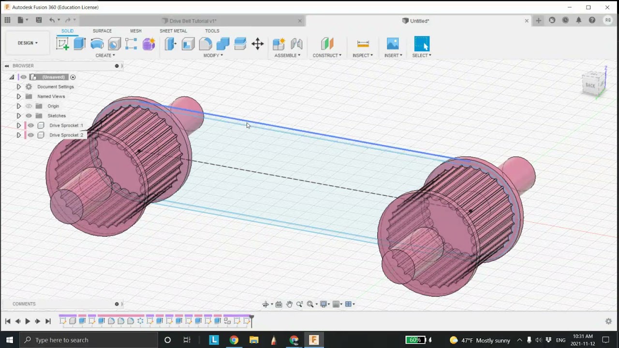Viewport: 619px width, 348px height.
Task: Click the RB profile button
Action: point(608,20)
